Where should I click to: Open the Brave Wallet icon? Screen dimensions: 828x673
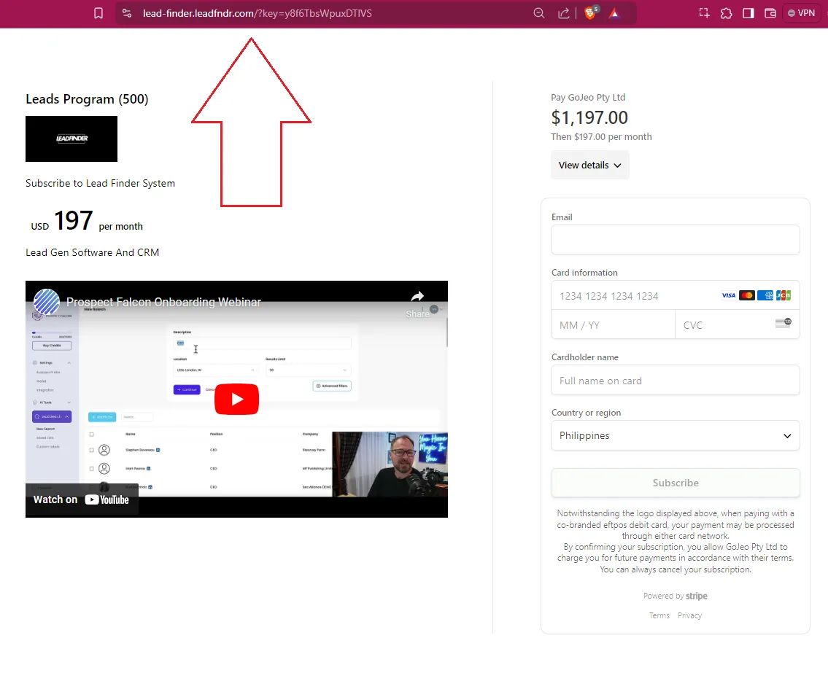pyautogui.click(x=770, y=13)
